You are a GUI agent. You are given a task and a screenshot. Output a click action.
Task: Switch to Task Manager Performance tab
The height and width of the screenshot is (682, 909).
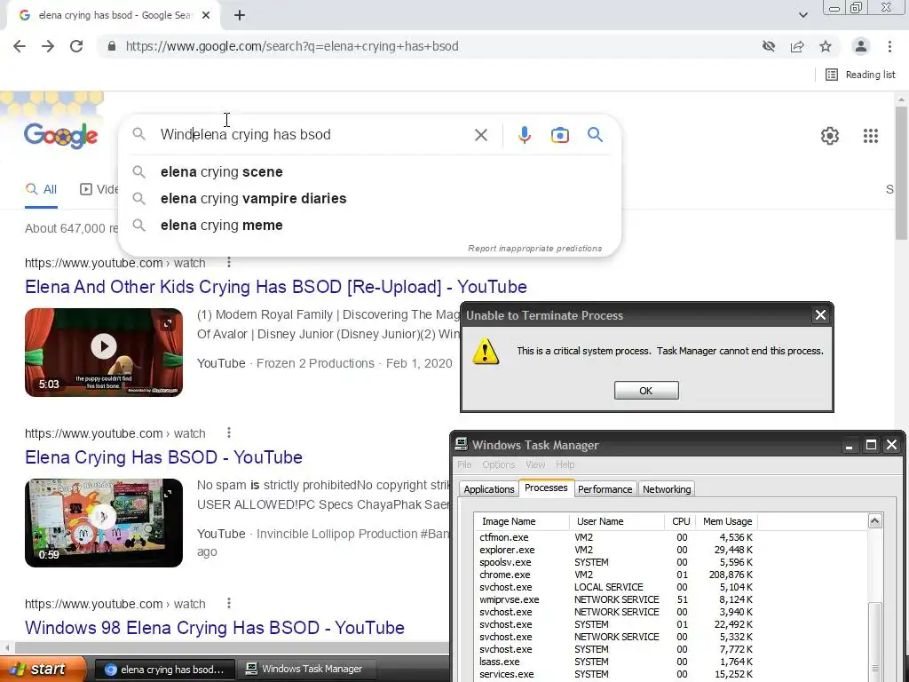pyautogui.click(x=605, y=489)
